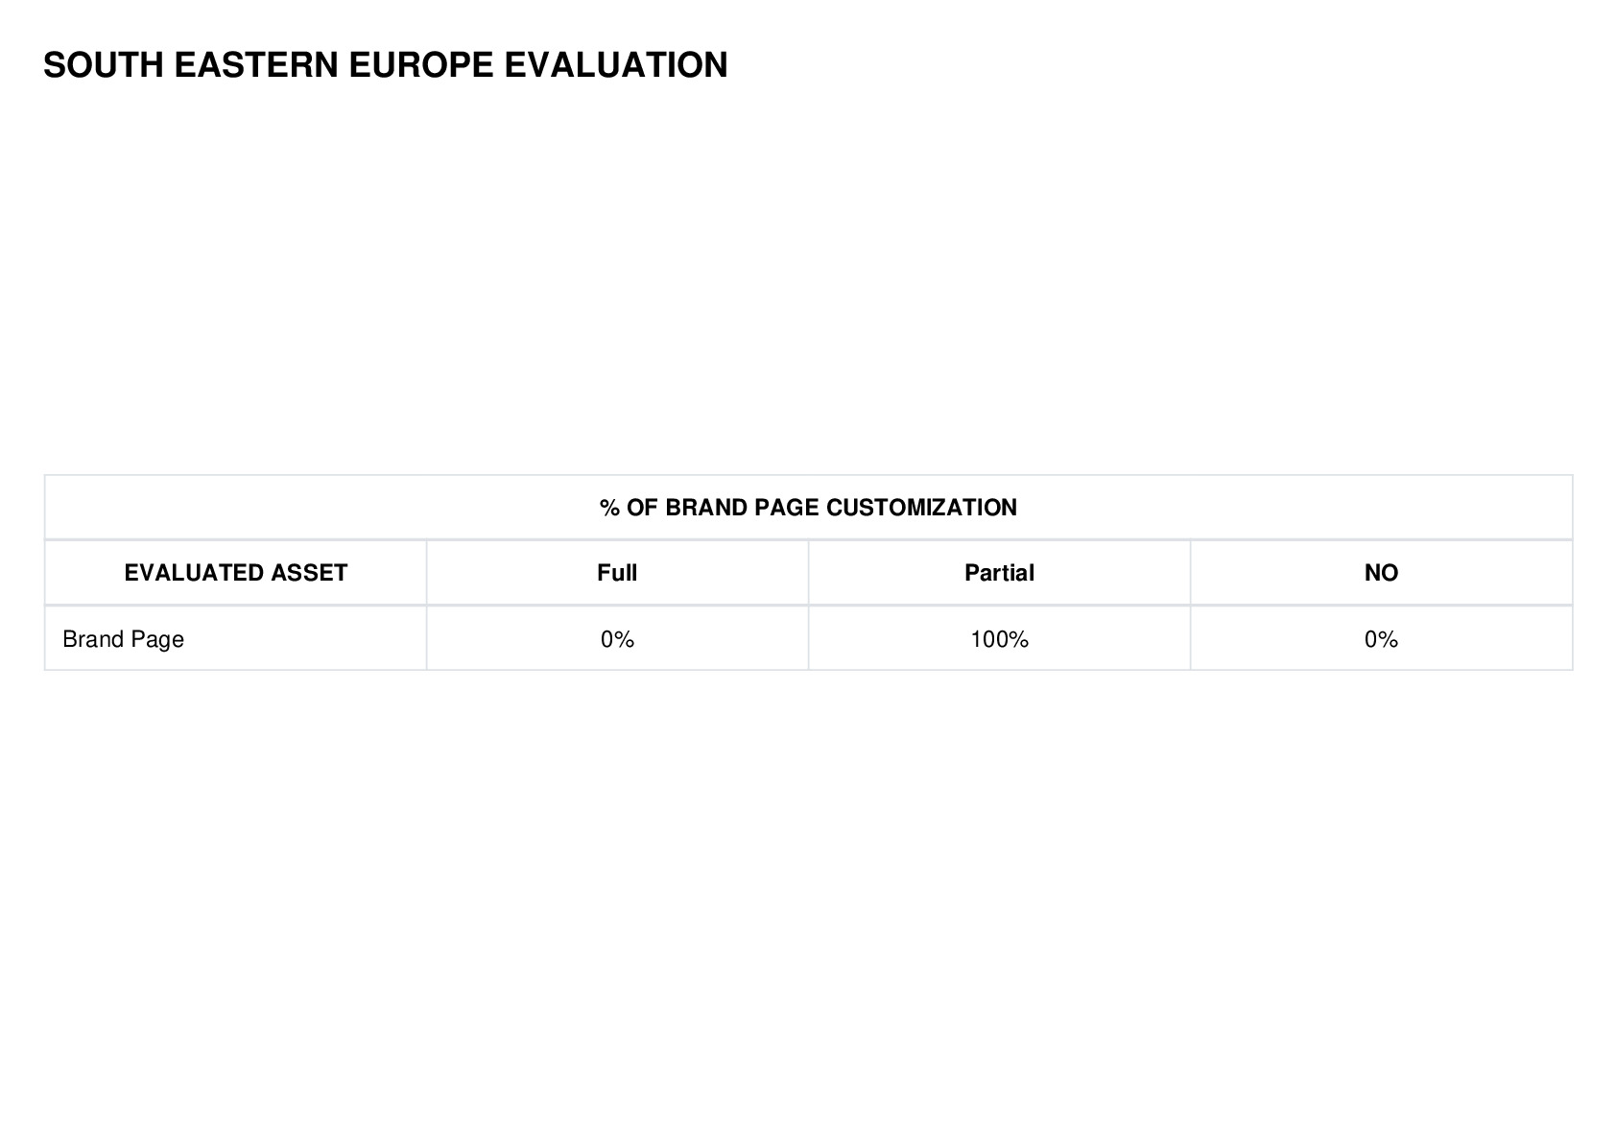Image resolution: width=1616 pixels, height=1143 pixels.
Task: Select the % OF BRAND PAGE CUSTOMIZATION header
Action: 808,508
